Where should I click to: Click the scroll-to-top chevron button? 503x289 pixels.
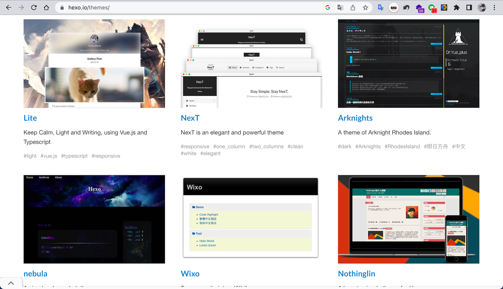pyautogui.click(x=11, y=283)
